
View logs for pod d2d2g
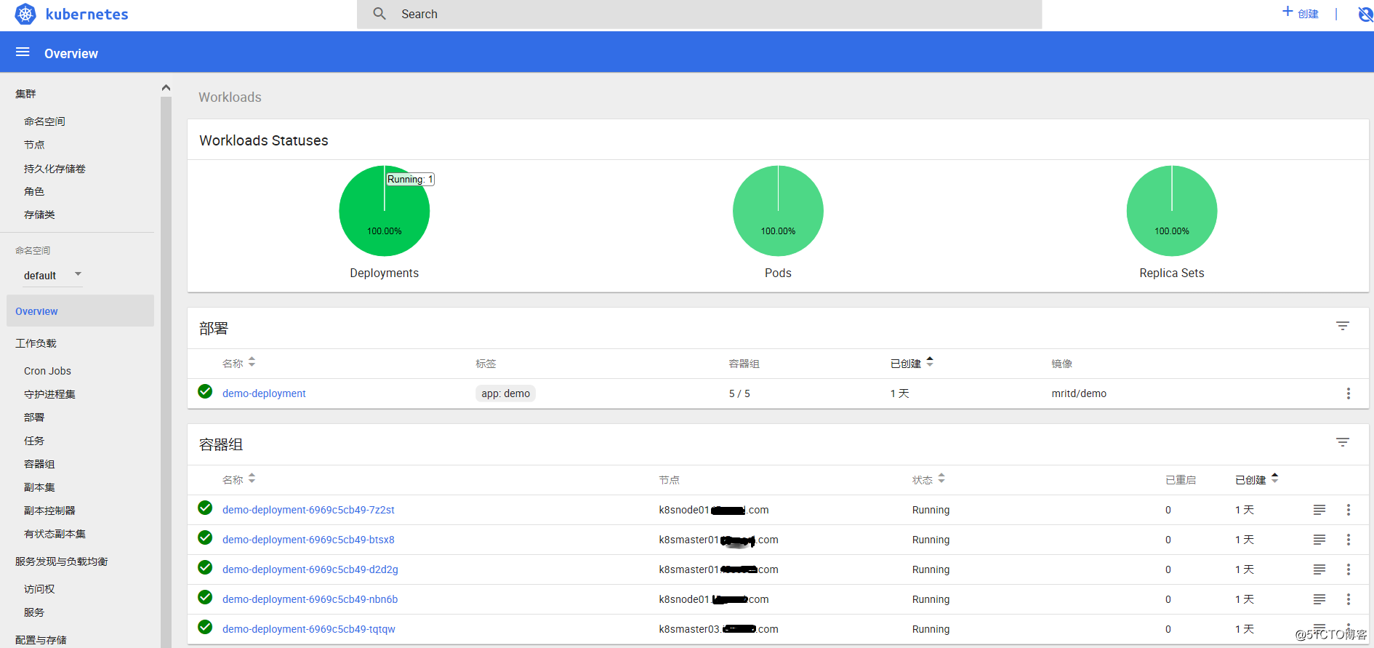(x=1319, y=569)
